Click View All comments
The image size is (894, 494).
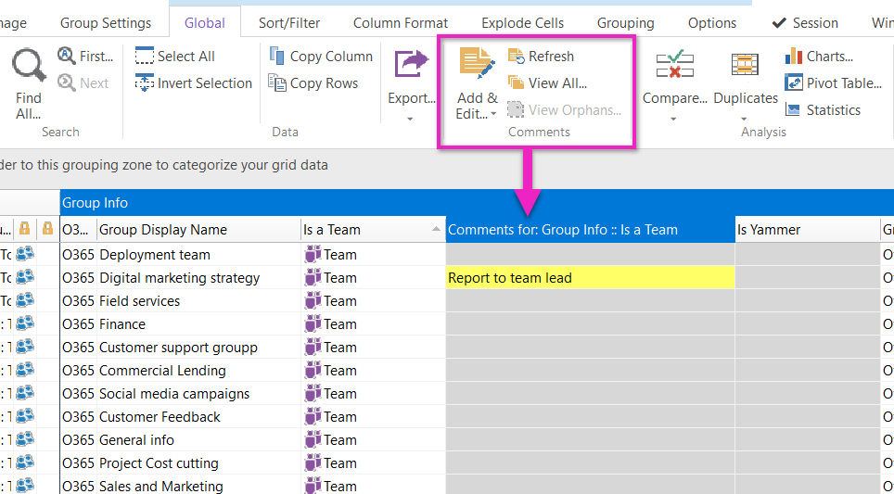(x=547, y=83)
